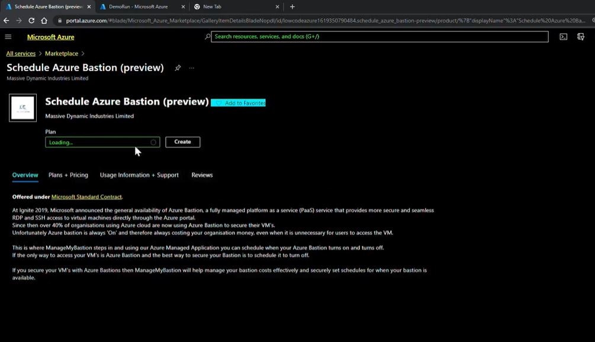Select the Schedule Azure Bastion browser tab
Viewport: 595px width, 342px height.
(49, 7)
